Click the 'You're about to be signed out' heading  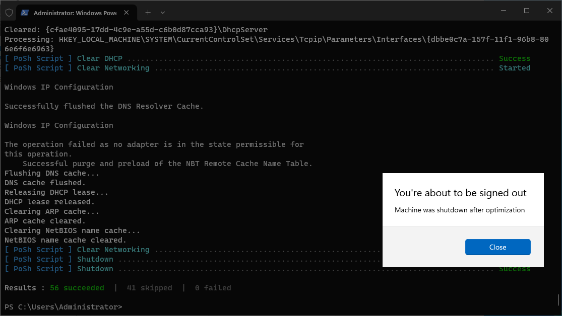point(460,193)
